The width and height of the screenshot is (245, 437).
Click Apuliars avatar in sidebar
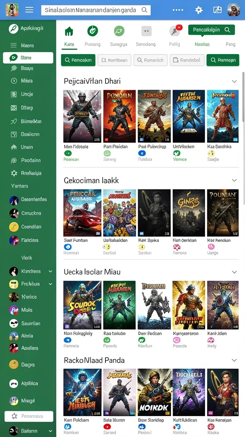(x=14, y=348)
